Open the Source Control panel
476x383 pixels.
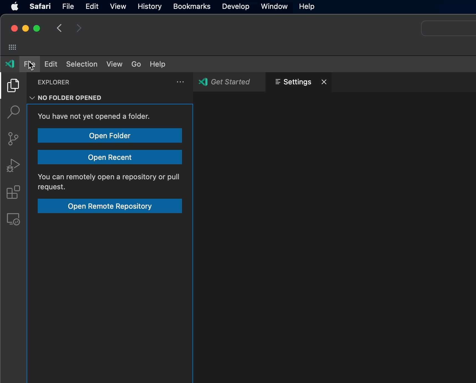(x=13, y=138)
